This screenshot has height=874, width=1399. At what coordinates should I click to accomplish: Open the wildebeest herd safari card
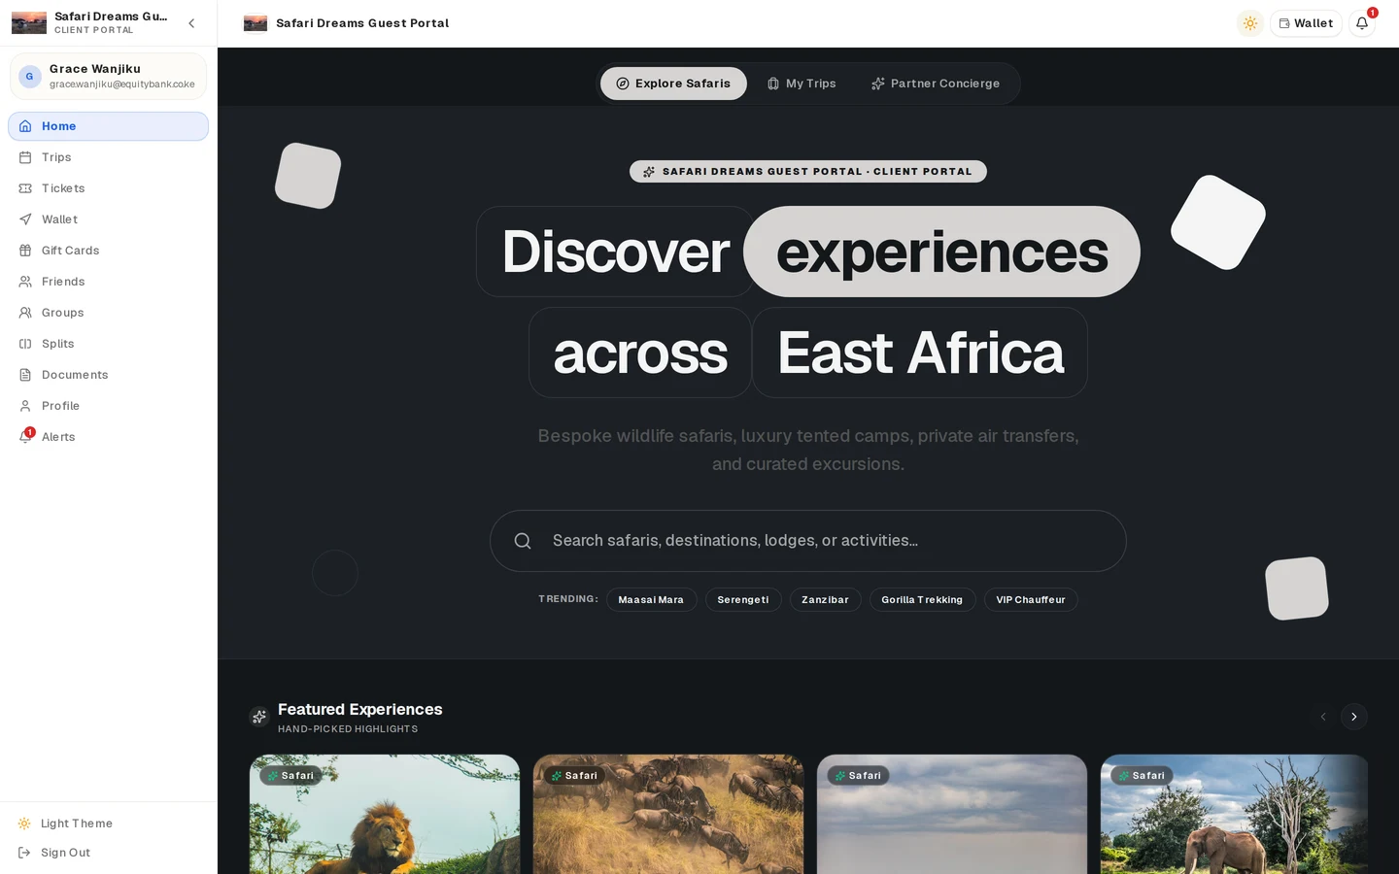pyautogui.click(x=668, y=814)
